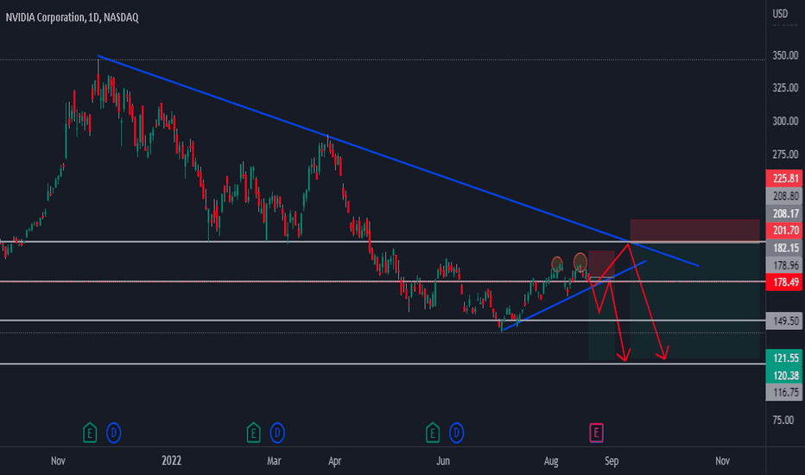
Task: Select the green 121.55 target price label
Action: tap(785, 358)
